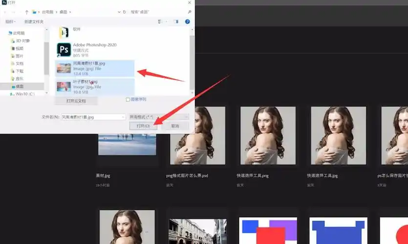Image resolution: width=408 pixels, height=244 pixels.
Task: Open recent file 素材.jpg thumbnail in Photoshop
Action: pyautogui.click(x=127, y=144)
